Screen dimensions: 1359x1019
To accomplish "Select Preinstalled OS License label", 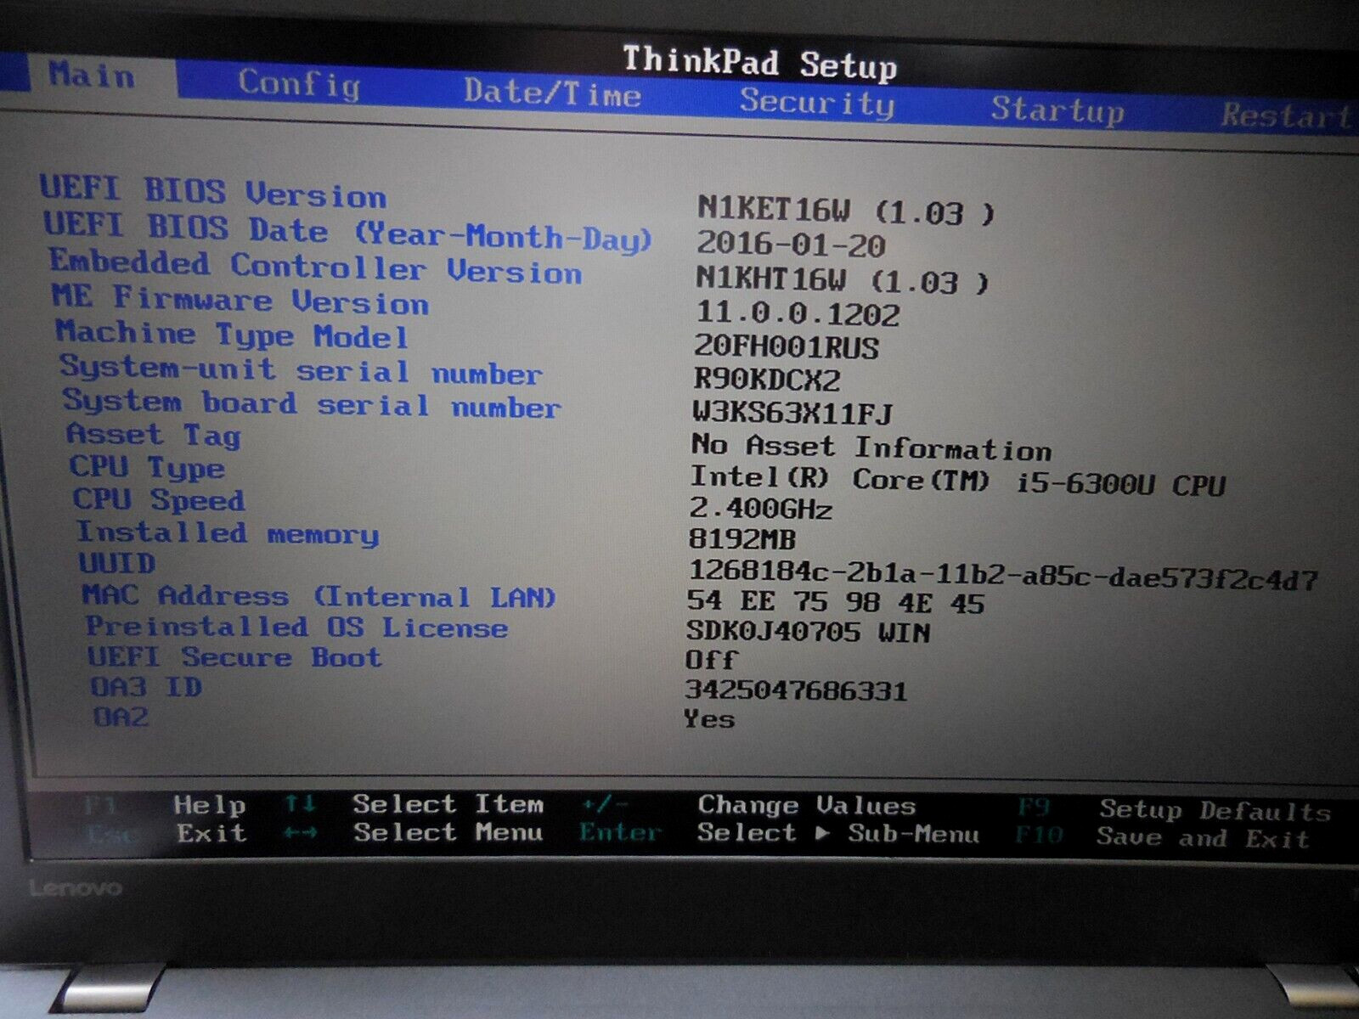I will pyautogui.click(x=297, y=627).
